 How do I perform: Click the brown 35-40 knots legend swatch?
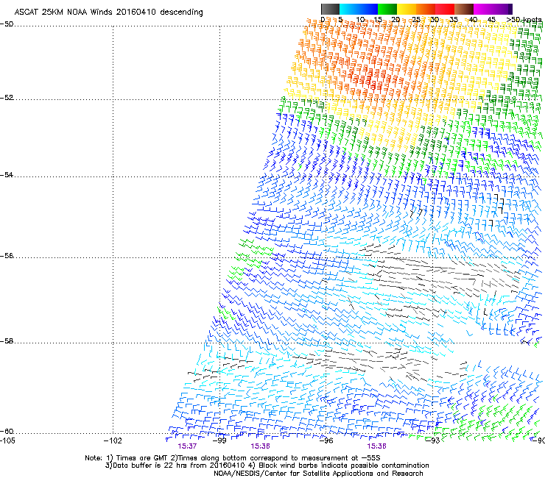tap(464, 9)
